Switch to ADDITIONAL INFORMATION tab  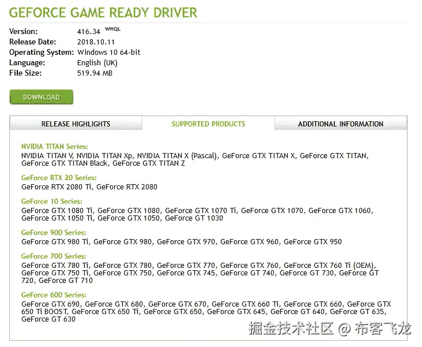[341, 124]
